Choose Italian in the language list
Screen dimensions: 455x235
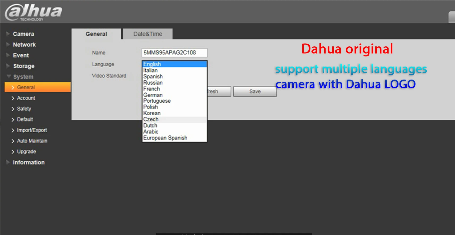(175, 70)
